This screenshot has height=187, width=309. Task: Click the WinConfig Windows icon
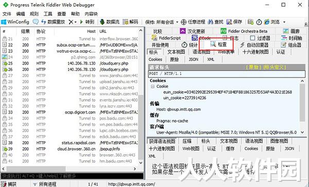(x=4, y=22)
